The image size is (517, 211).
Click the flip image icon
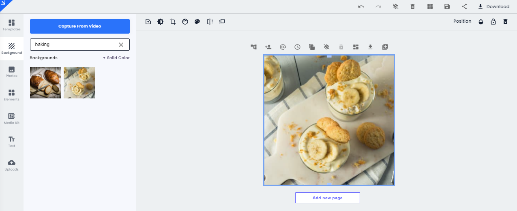pos(210,22)
